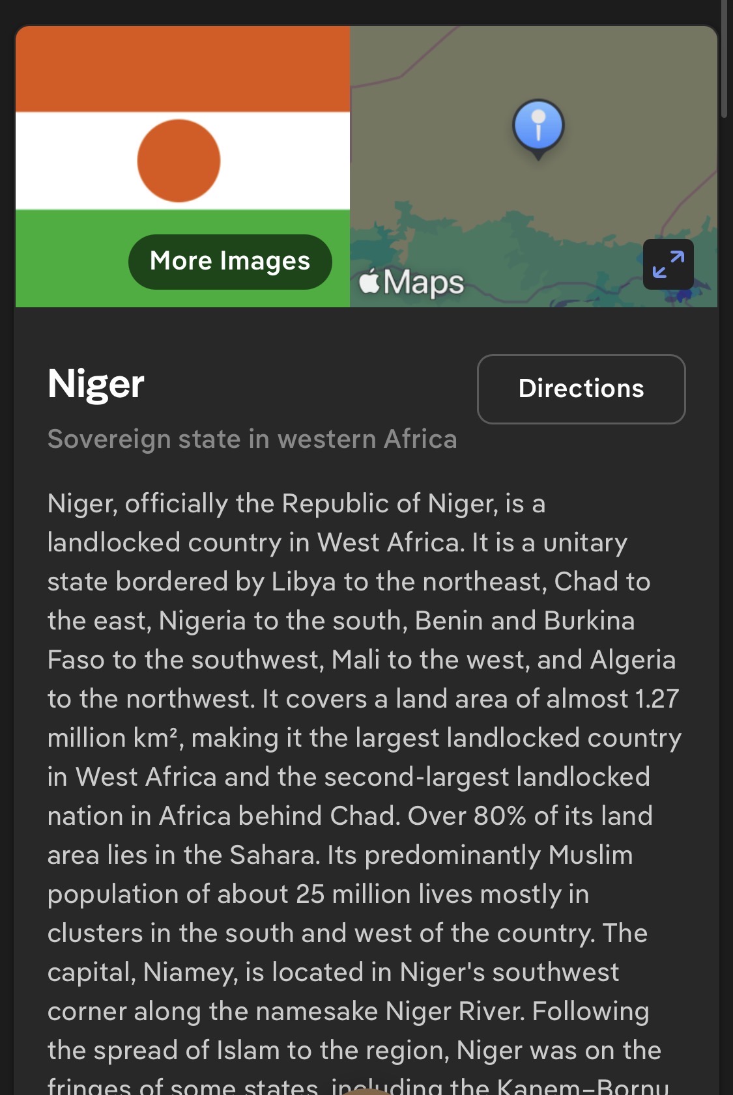Click 'Kanem–Bornu' in the last text line
733x1095 pixels.
click(583, 1086)
